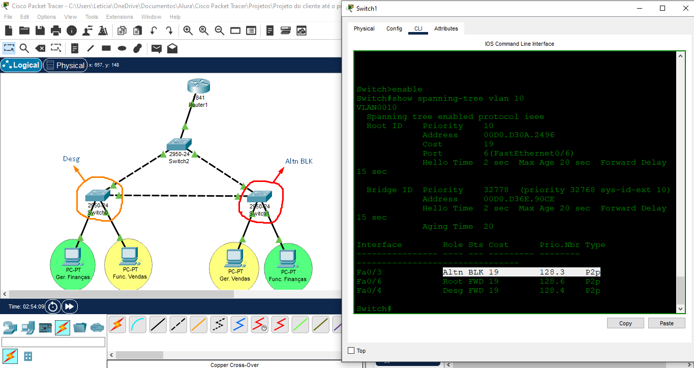This screenshot has width=694, height=368.
Task: Open the Attributes tab in Switch1
Action: pos(446,28)
